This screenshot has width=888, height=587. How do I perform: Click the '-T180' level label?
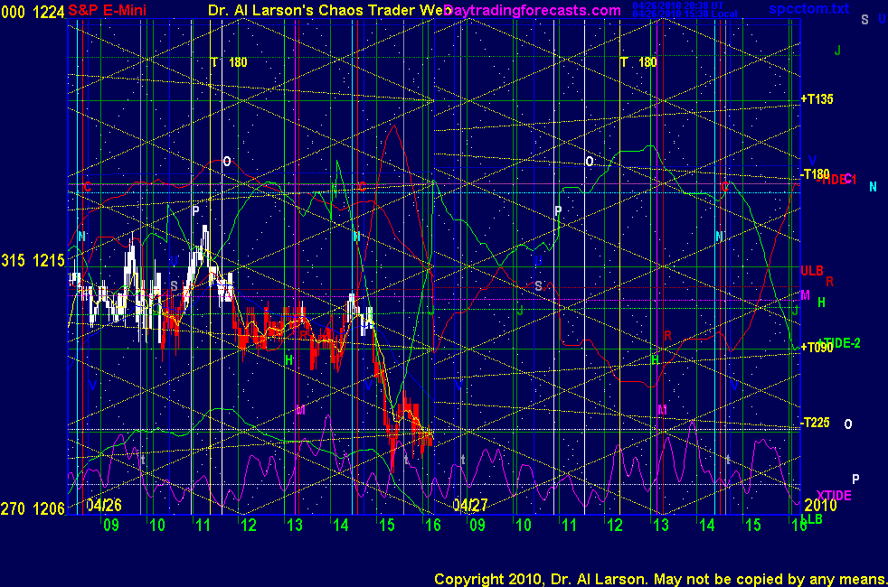click(x=815, y=173)
